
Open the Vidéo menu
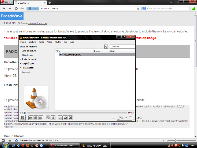click(50, 42)
